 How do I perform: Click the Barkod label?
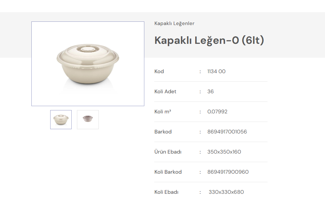(163, 132)
